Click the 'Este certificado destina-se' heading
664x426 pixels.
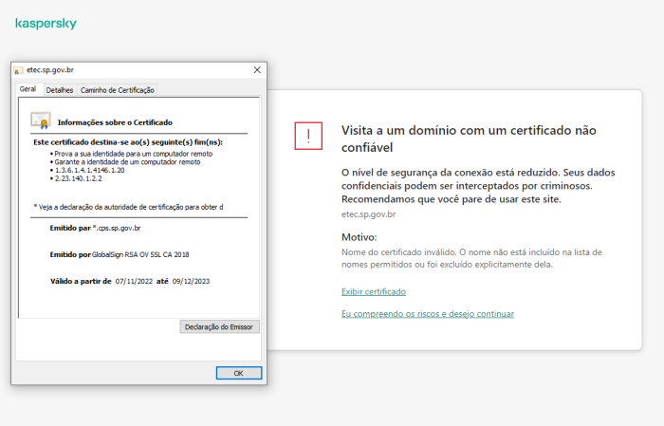(x=128, y=142)
